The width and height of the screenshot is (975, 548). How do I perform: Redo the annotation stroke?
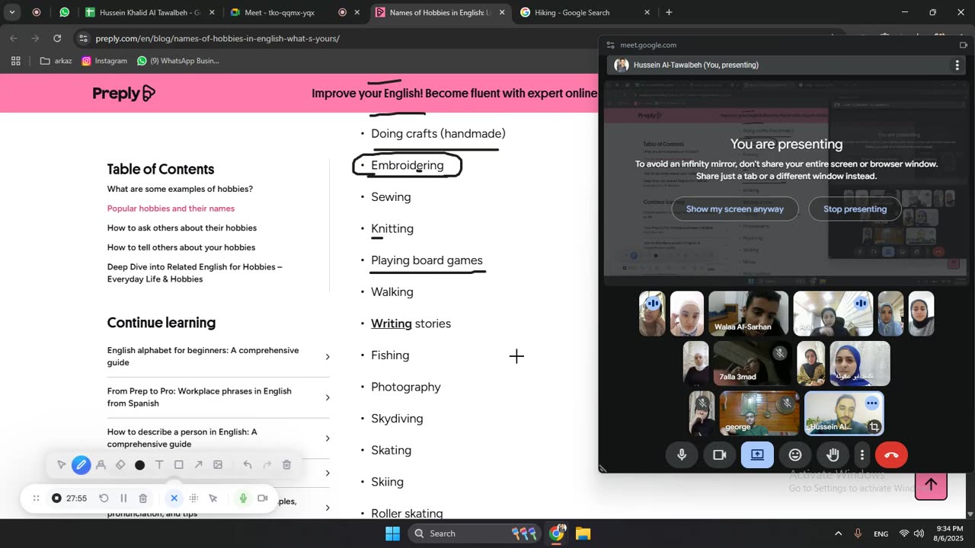pos(267,465)
